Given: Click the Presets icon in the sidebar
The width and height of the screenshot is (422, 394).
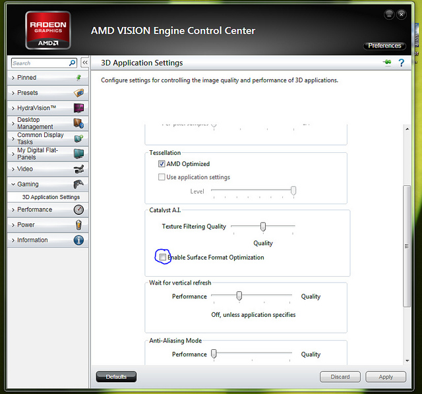Looking at the screenshot, I should 79,93.
